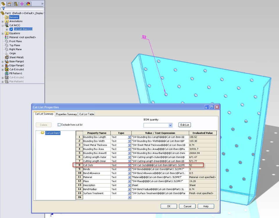Screen dimensions: 279x218
Task: Select the Equations folder icon
Action: point(7,33)
